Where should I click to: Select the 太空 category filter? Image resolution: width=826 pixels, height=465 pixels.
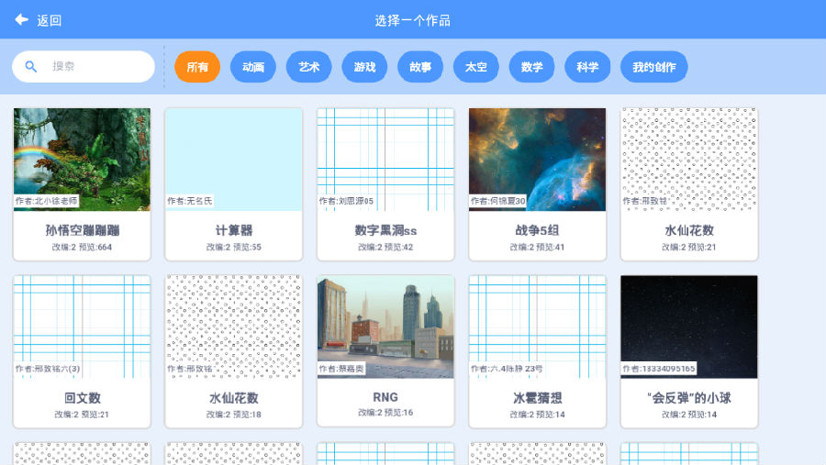476,67
